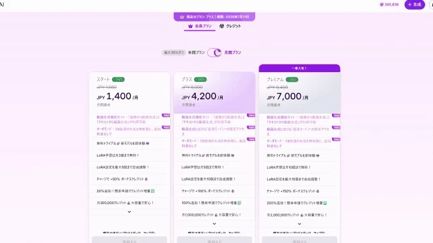This screenshot has width=433, height=243.
Task: Expand more features on the プレミアム plan card
Action: pos(300,224)
